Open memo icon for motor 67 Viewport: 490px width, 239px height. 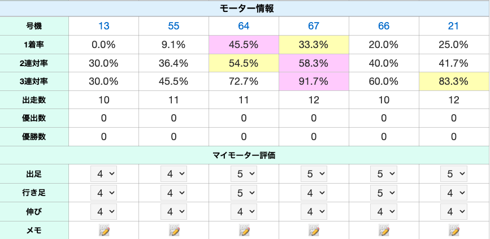[314, 230]
